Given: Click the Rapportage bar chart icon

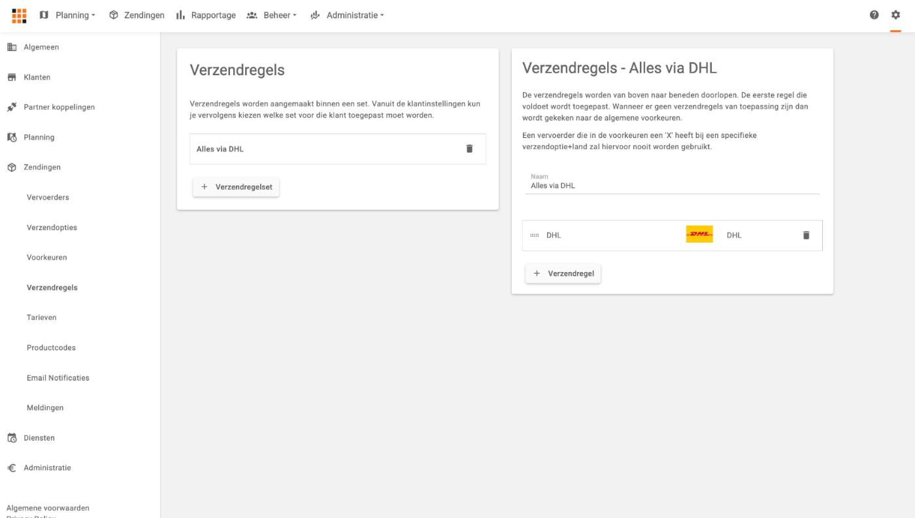Looking at the screenshot, I should (x=181, y=15).
